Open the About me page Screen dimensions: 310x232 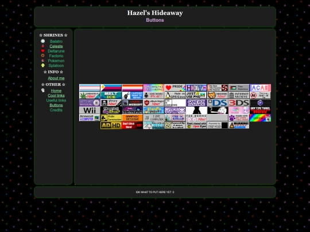(x=56, y=78)
